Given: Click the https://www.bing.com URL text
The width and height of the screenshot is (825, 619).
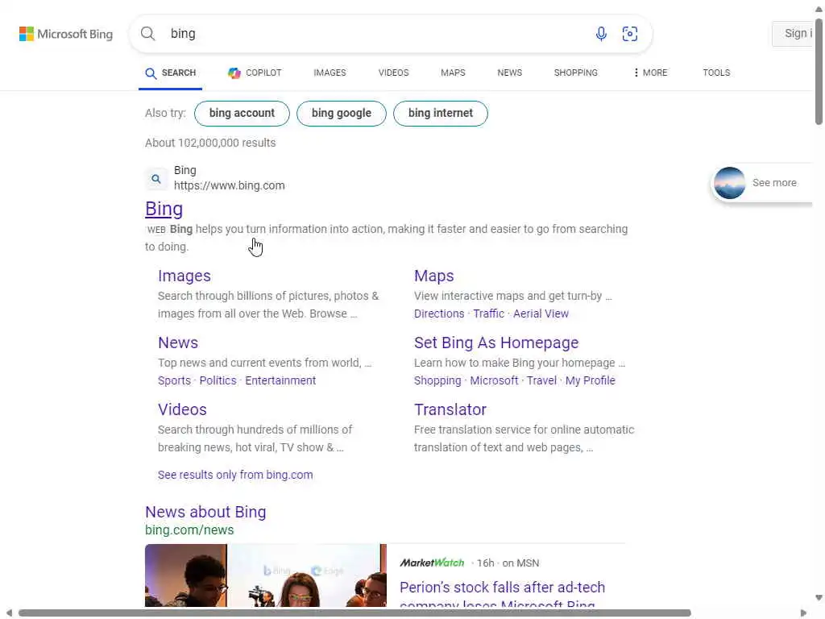Looking at the screenshot, I should click(x=230, y=185).
